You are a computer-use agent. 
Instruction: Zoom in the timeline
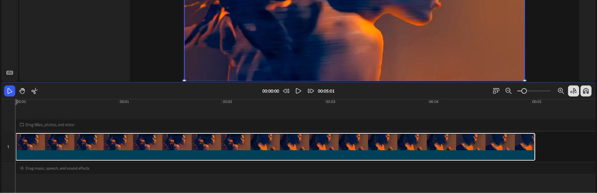pos(561,91)
